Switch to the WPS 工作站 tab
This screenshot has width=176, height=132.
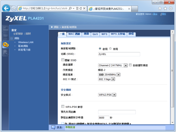(118, 34)
